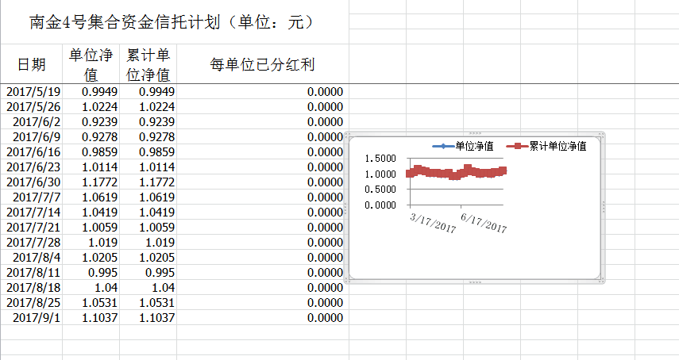Click the 单位净值 cell showing 1.1772
This screenshot has width=679, height=360.
pos(91,182)
